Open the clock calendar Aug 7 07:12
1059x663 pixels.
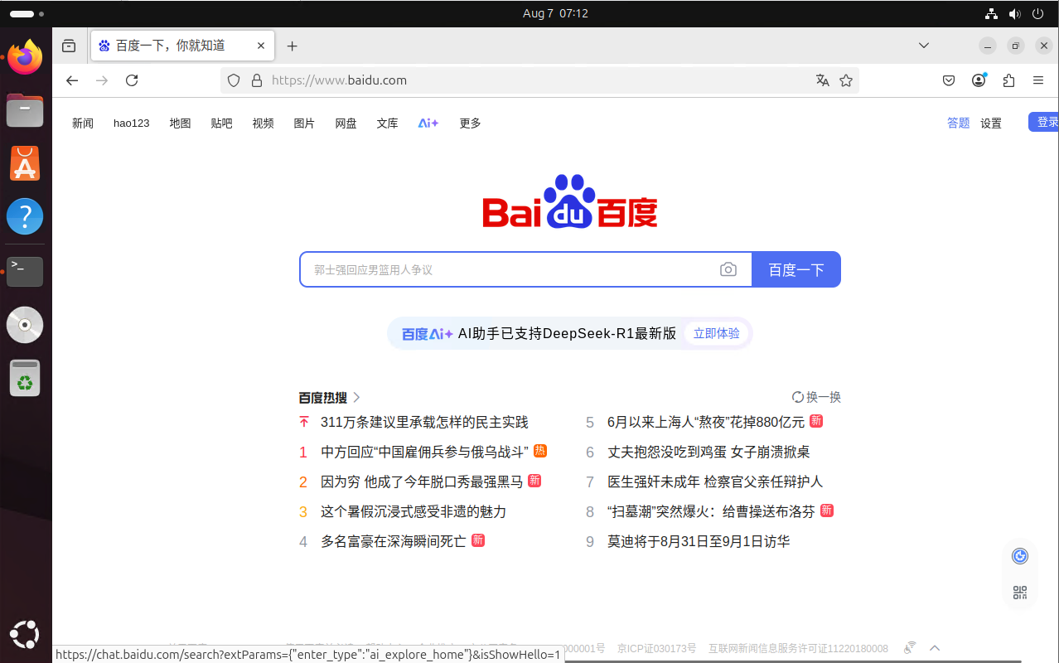556,14
